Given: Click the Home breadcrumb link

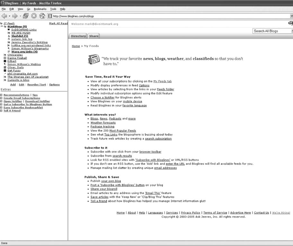Looking at the screenshot, I should 76,46.
